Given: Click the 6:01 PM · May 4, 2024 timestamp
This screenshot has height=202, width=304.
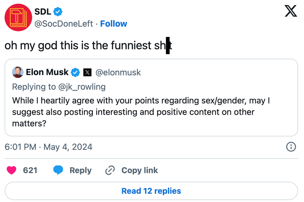Looking at the screenshot, I should (49, 147).
